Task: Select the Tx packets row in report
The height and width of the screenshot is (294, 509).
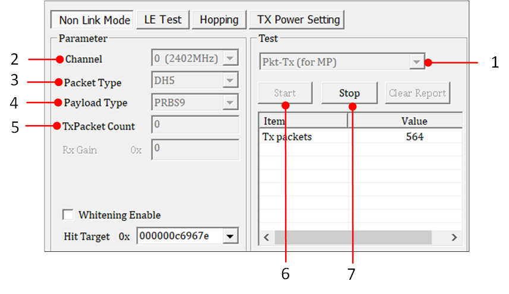Action: (287, 137)
